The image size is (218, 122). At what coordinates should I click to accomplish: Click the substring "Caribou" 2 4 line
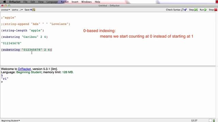24,37
